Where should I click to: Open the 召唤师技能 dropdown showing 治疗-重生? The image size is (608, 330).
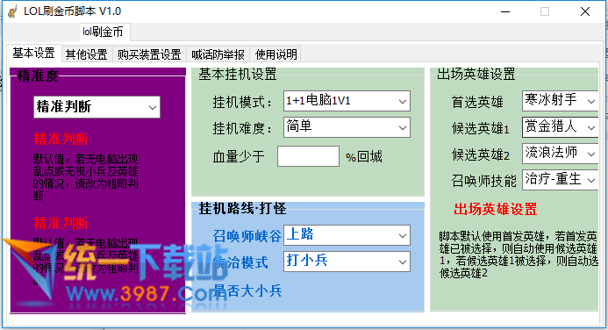coord(561,180)
